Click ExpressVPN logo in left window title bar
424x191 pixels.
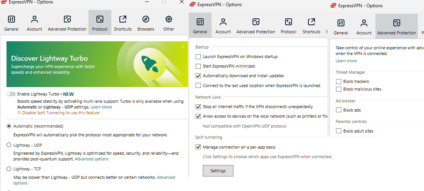[x=4, y=2]
